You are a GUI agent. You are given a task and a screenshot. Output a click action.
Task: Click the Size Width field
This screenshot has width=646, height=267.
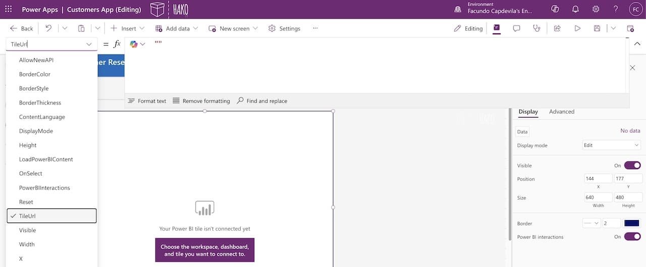click(598, 197)
